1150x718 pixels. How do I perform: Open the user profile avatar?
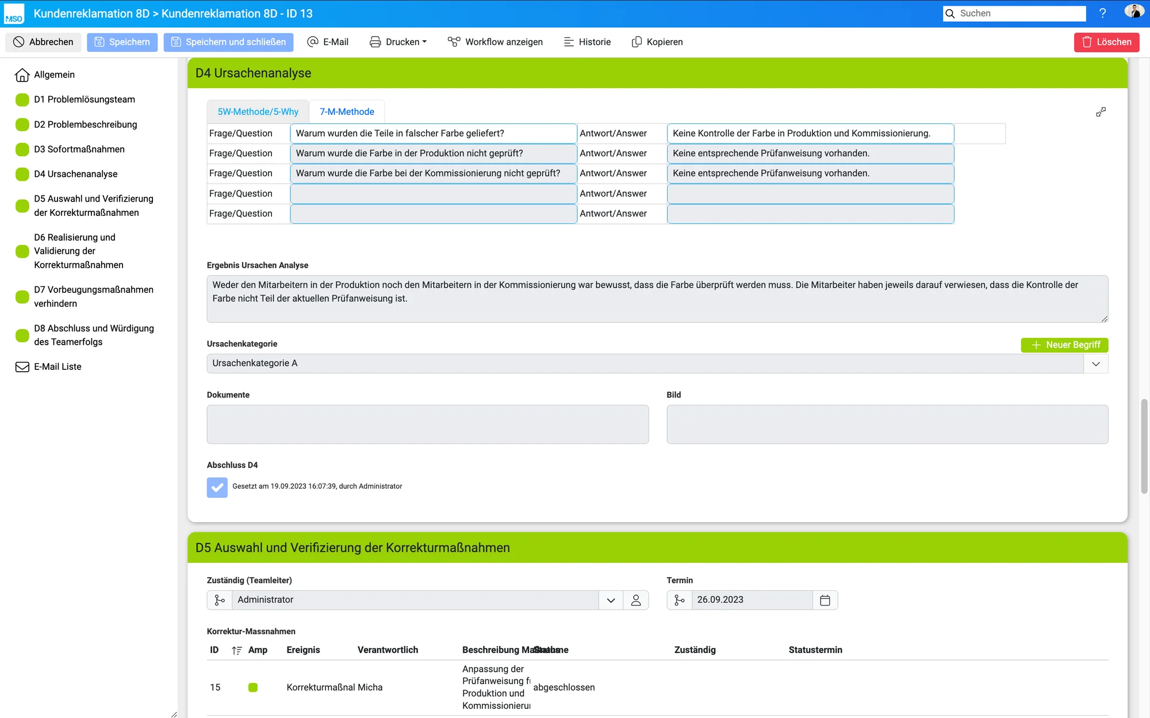[1134, 12]
